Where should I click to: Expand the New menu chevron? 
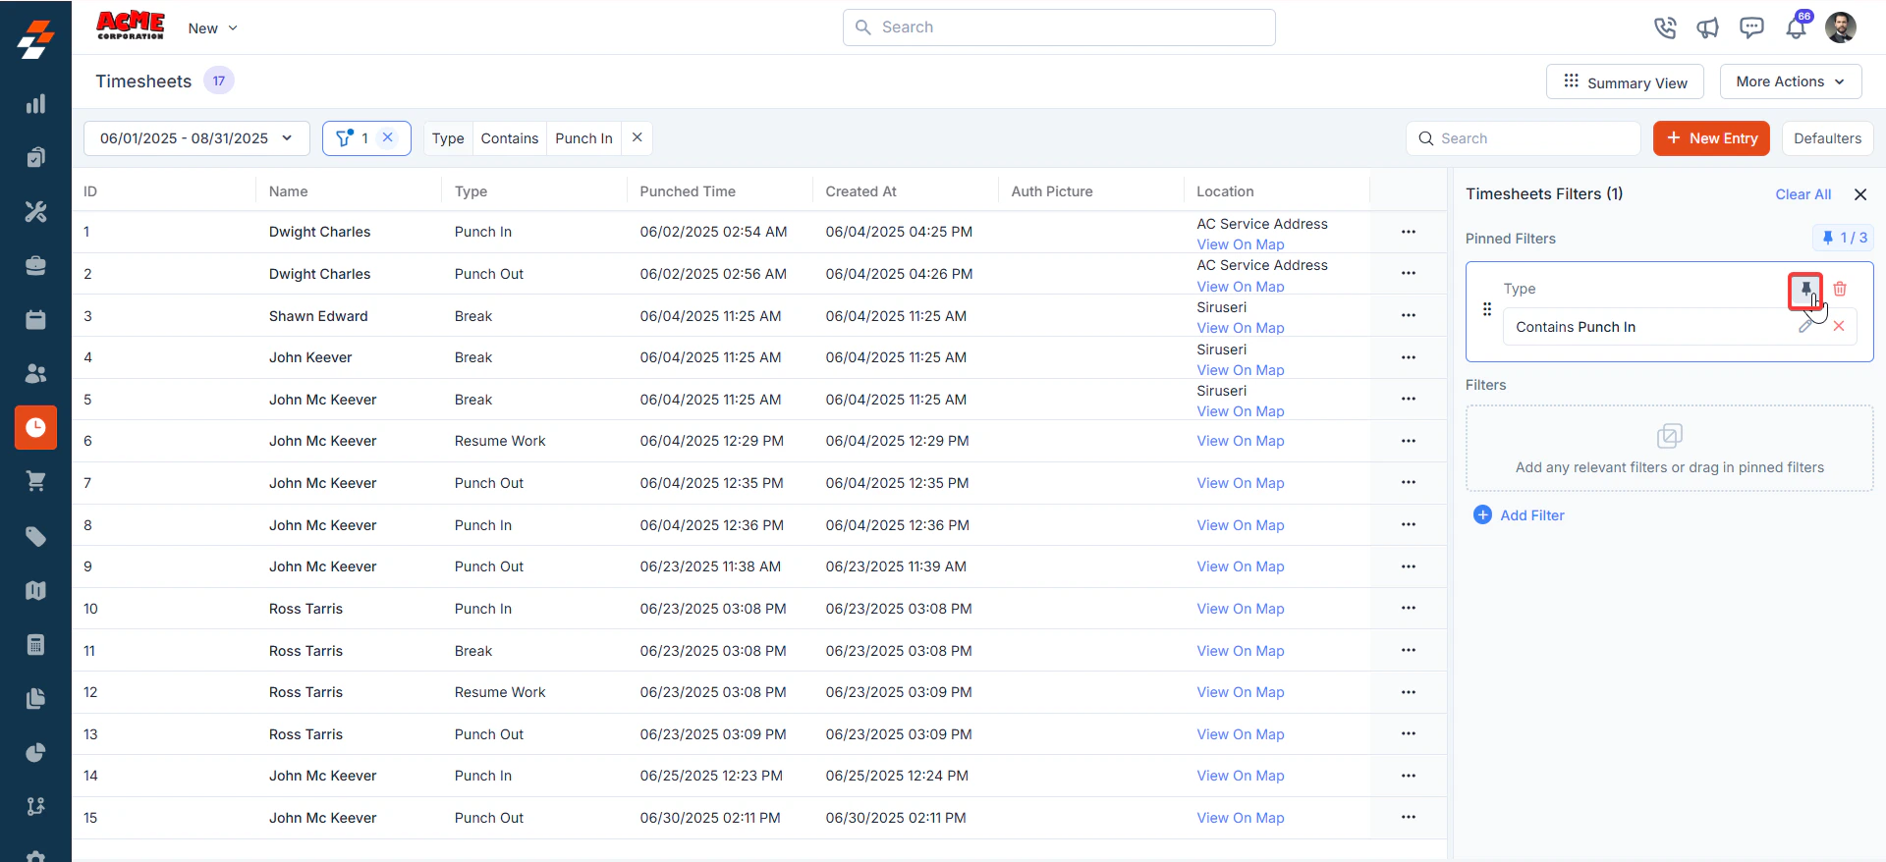pos(233,28)
